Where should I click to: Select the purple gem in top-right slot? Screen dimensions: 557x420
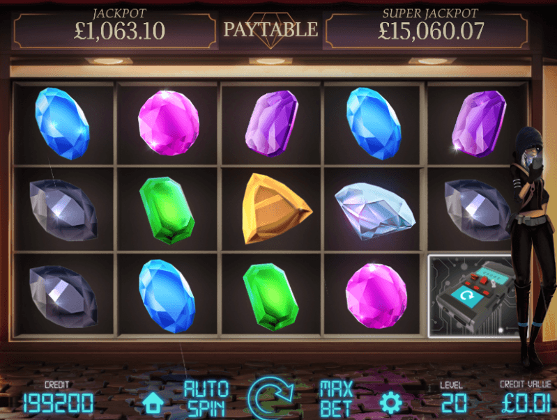pos(479,123)
